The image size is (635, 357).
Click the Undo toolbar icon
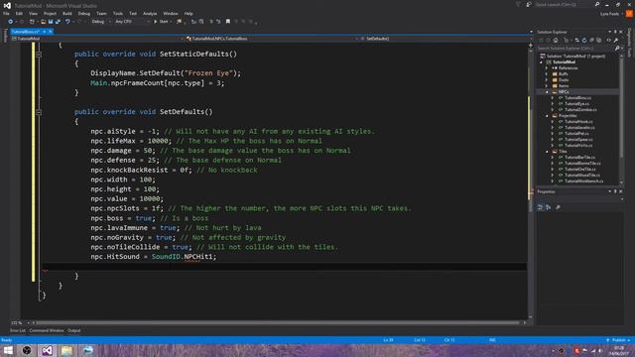(67, 22)
